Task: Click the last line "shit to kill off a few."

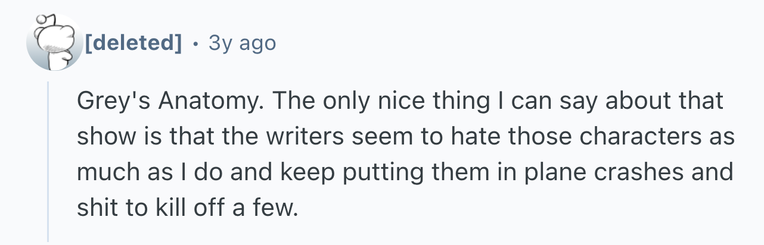Action: click(186, 207)
